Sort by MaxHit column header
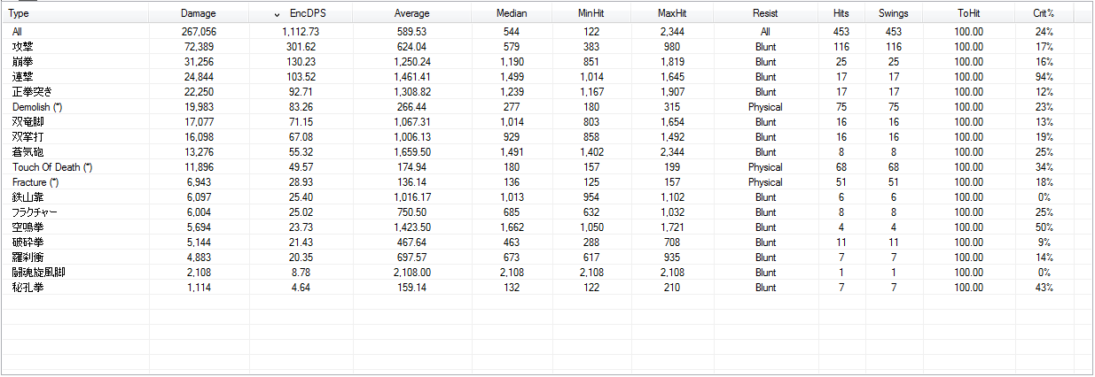1095x377 pixels. [x=672, y=14]
